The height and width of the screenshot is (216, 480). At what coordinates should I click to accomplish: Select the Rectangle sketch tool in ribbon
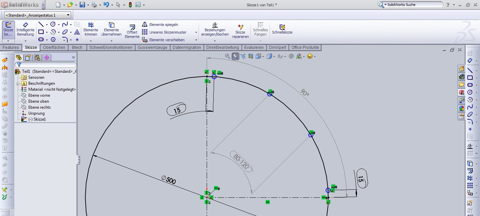click(41, 32)
